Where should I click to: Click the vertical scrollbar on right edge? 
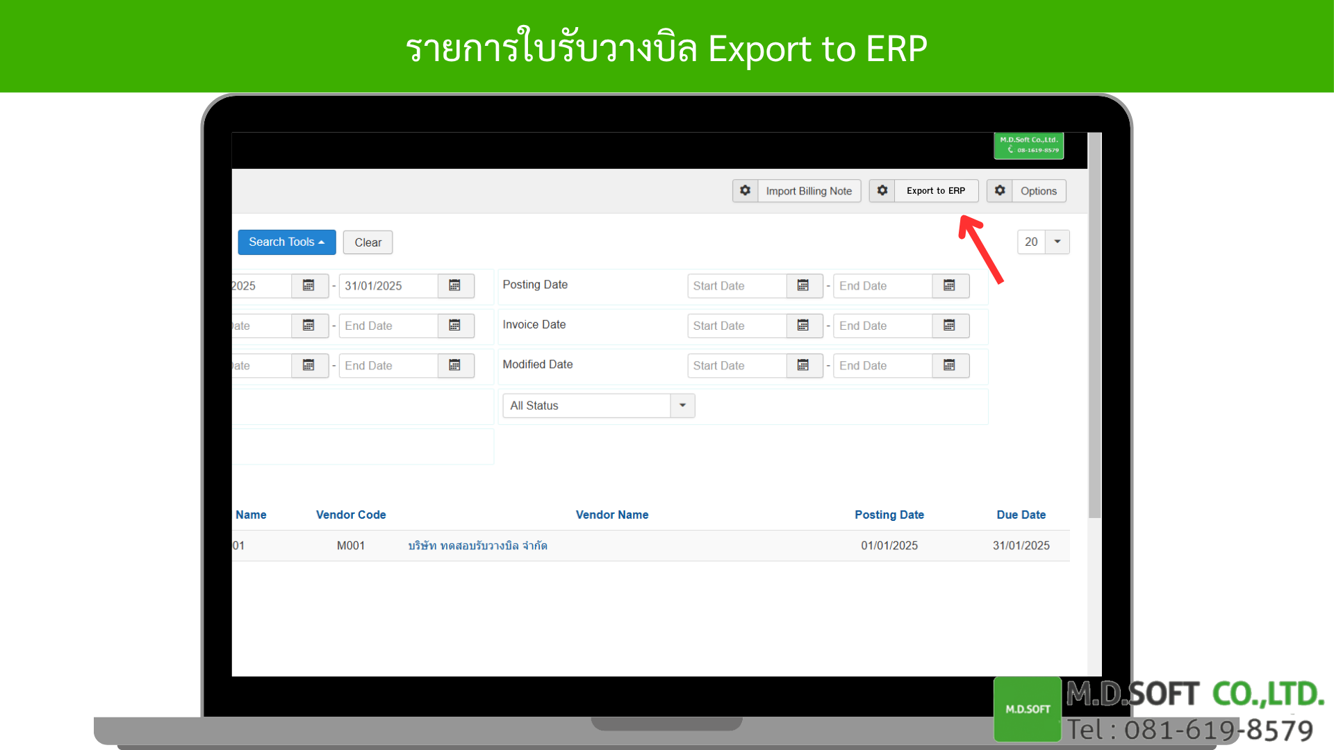tap(1094, 326)
